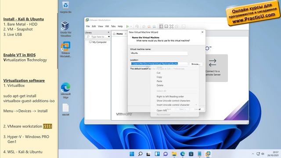Open the Windows Start menu
Viewport: 281px width, 158px height.
(132, 154)
